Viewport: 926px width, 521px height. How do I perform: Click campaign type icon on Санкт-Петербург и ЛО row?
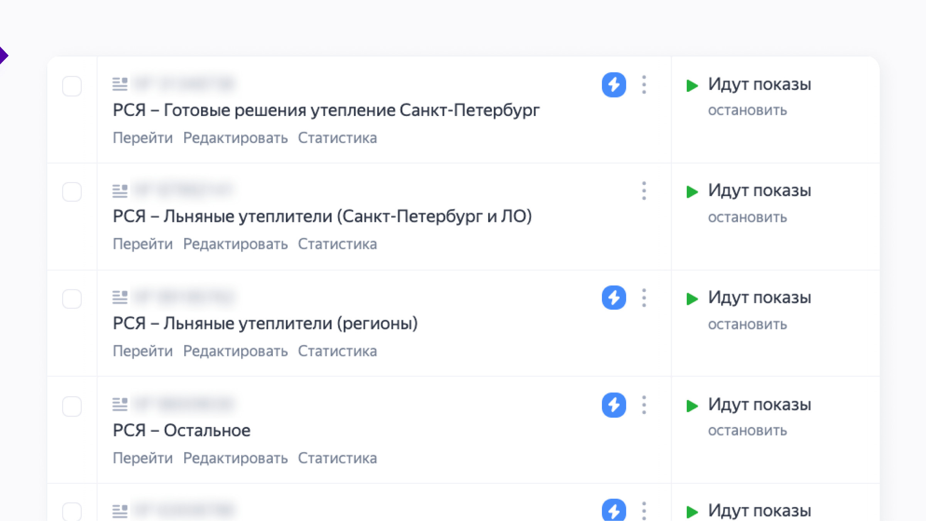[120, 191]
